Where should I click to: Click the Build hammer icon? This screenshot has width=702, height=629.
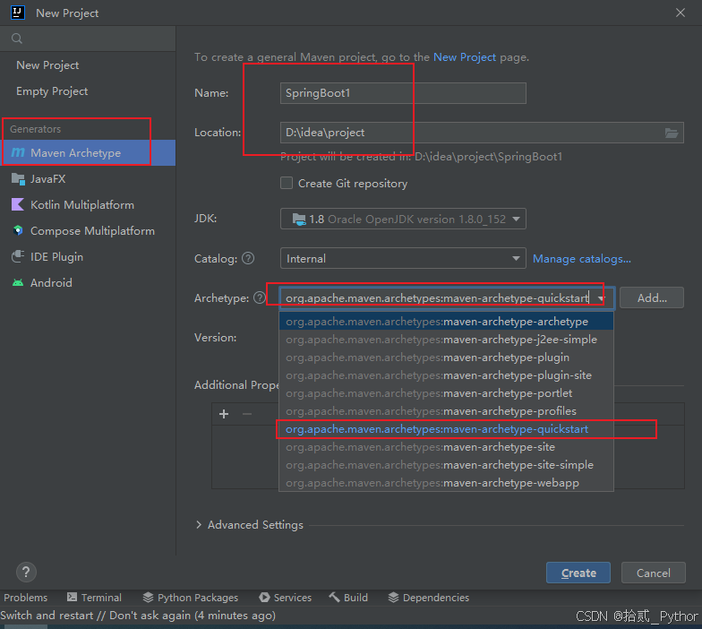[334, 597]
